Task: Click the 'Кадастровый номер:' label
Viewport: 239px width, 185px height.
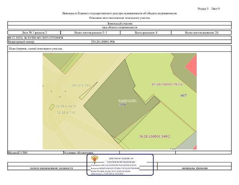Action: tap(22, 41)
